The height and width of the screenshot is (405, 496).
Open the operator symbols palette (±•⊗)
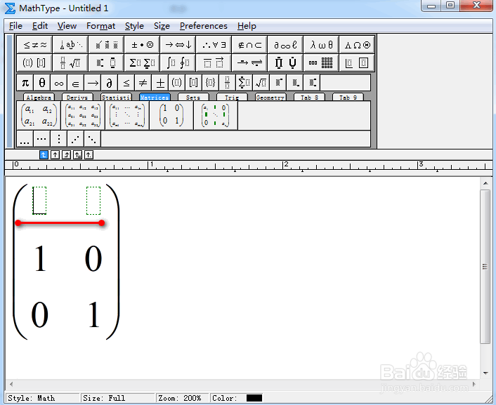[x=142, y=45]
